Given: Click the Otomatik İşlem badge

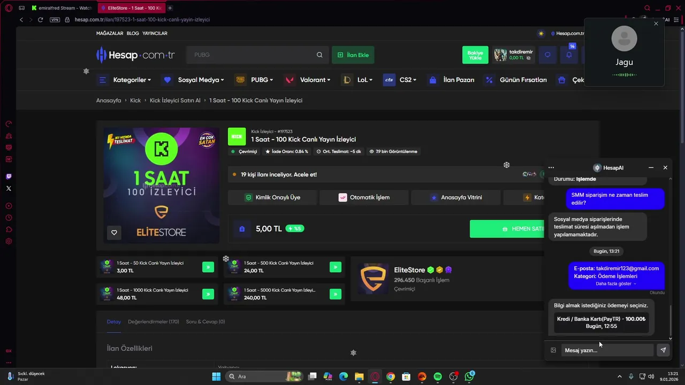Looking at the screenshot, I should pos(364,197).
